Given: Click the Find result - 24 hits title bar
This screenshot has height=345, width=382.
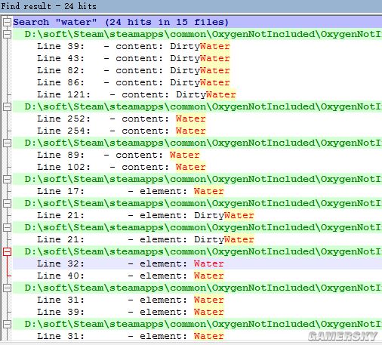Looking at the screenshot, I should (x=191, y=6).
